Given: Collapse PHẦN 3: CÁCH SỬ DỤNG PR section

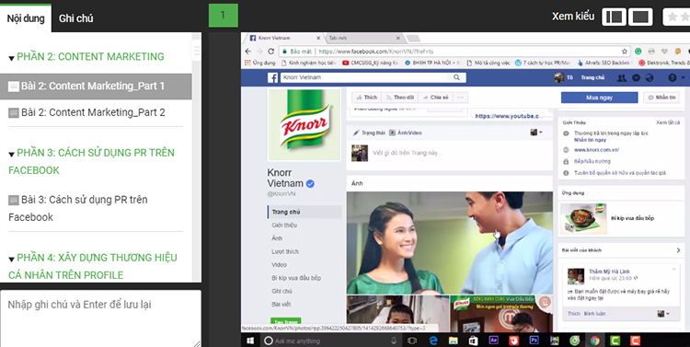Looking at the screenshot, I should point(11,154).
